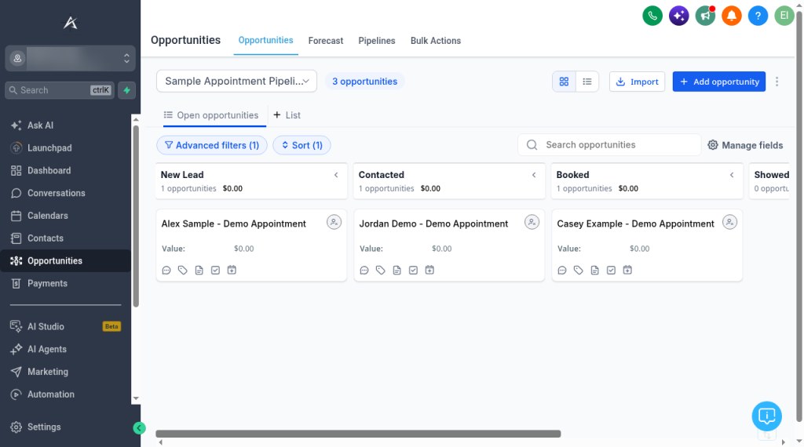
Task: Click tag icon on Alex Sample card
Action: 182,270
